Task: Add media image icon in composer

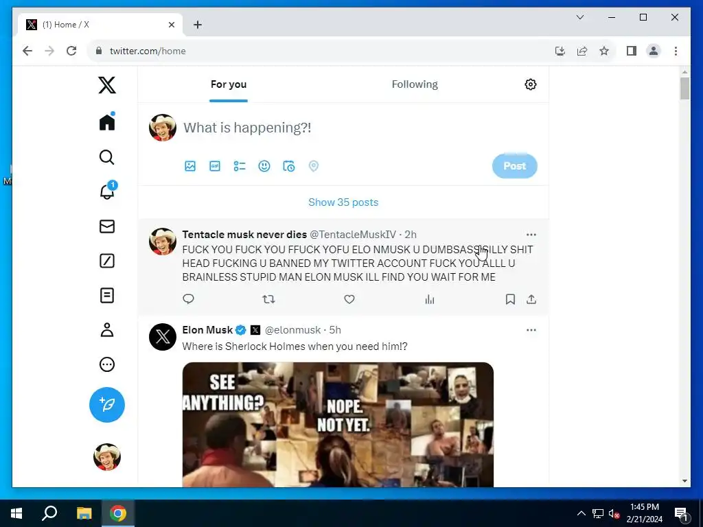Action: [x=190, y=166]
